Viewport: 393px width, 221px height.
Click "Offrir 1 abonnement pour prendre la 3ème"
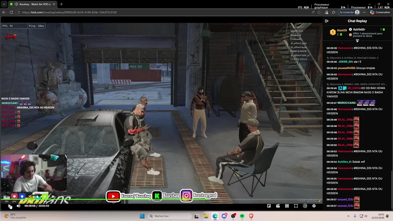[x=368, y=35]
